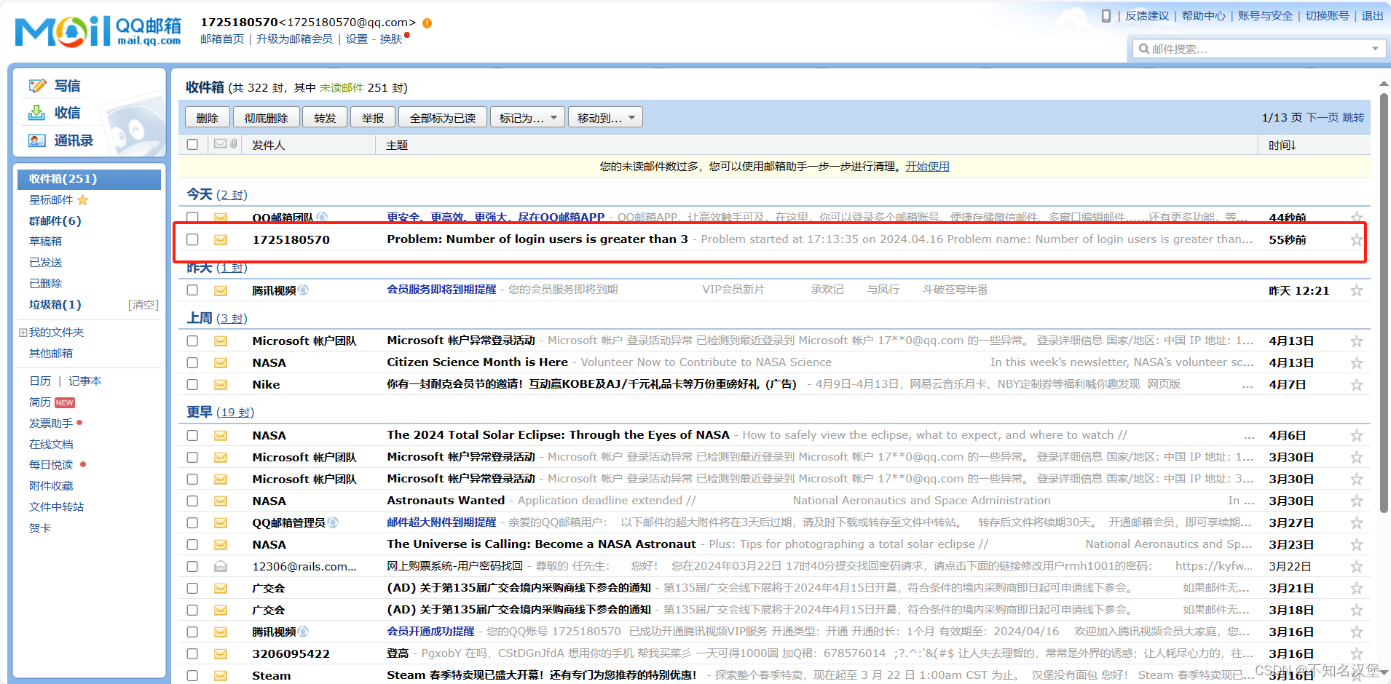1391x684 pixels.
Task: Check the Nike email checkbox
Action: pos(192,384)
